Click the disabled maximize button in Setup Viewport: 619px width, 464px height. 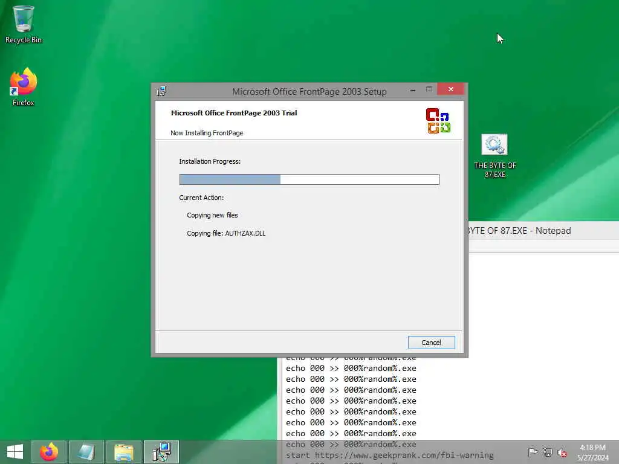point(429,89)
